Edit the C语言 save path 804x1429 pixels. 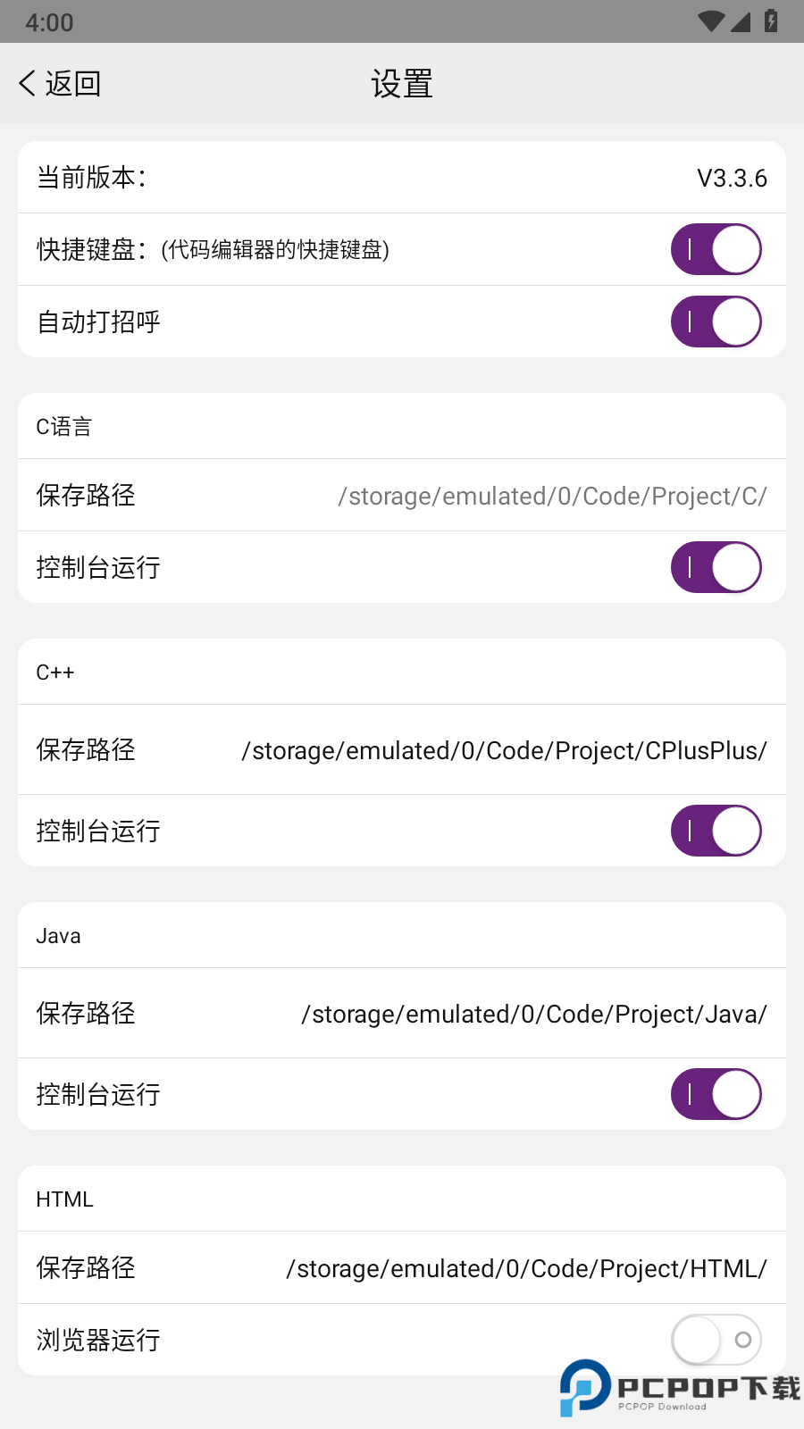coord(552,497)
